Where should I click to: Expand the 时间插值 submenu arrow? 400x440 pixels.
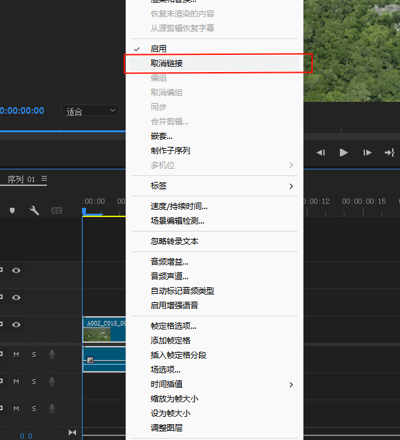292,384
